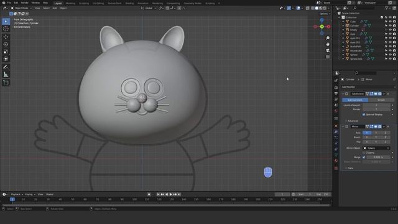Open the Add Modifier dropdown

pos(368,87)
